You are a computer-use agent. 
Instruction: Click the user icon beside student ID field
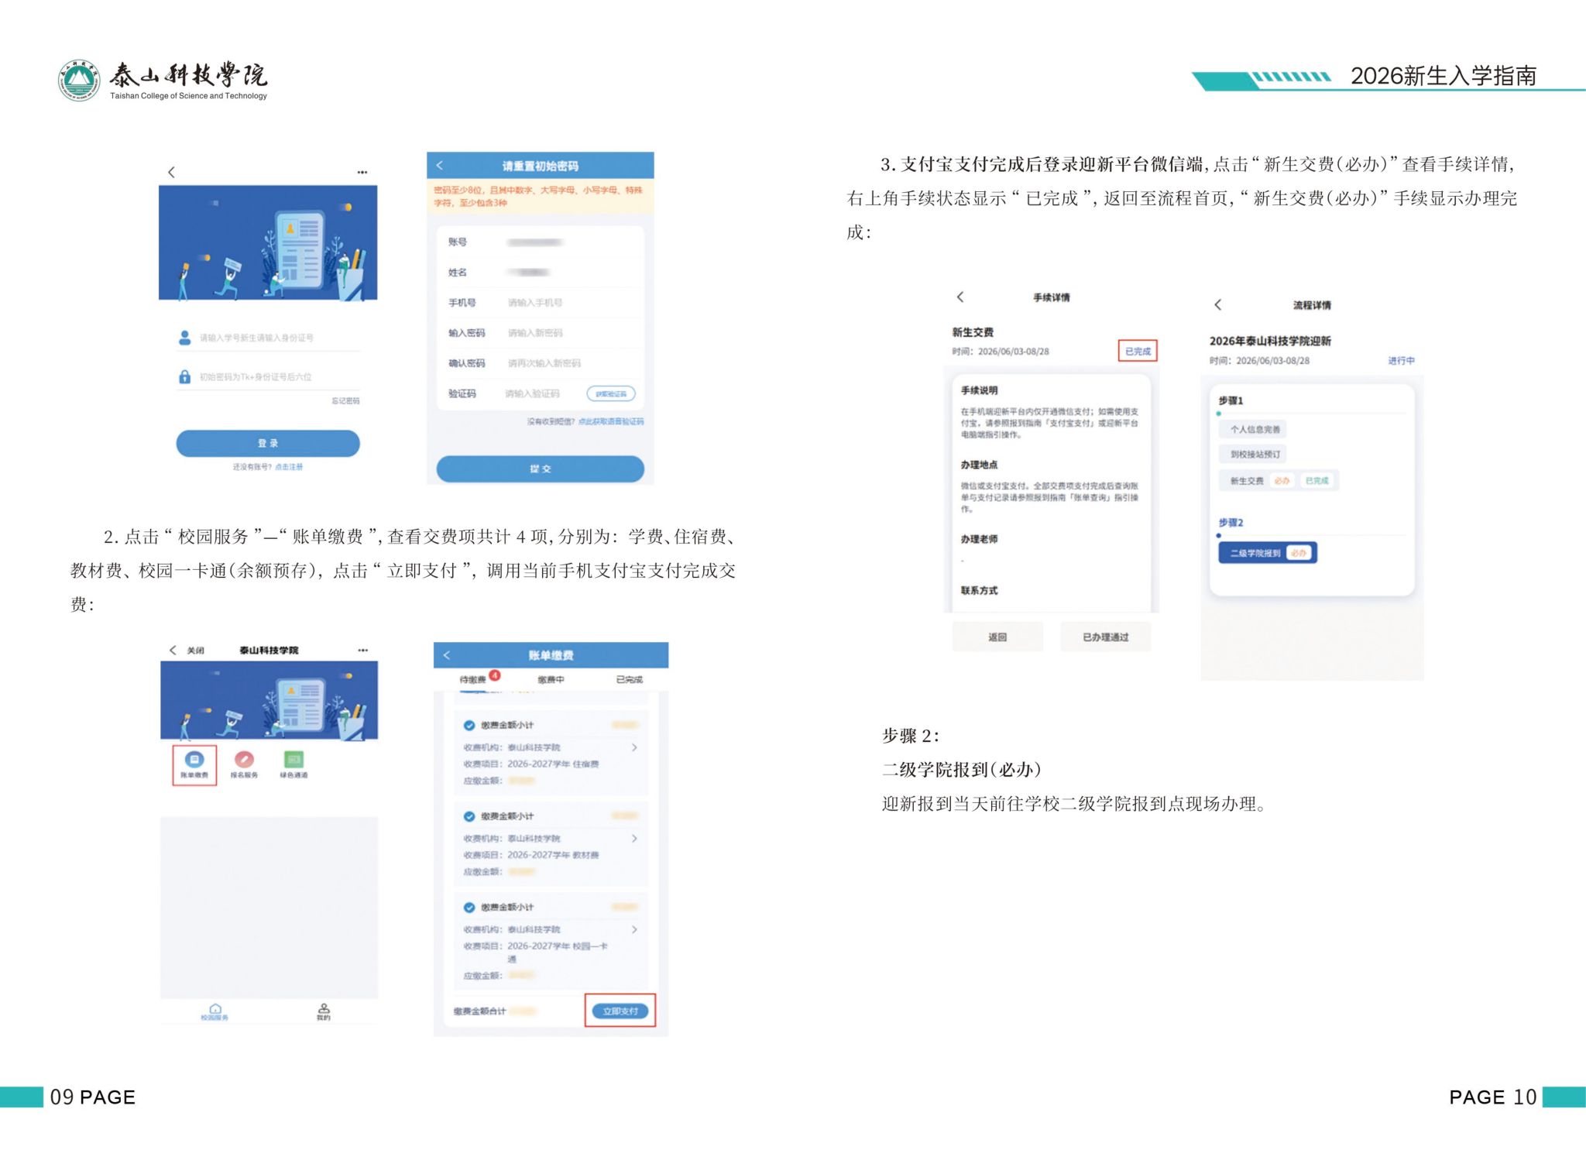184,338
